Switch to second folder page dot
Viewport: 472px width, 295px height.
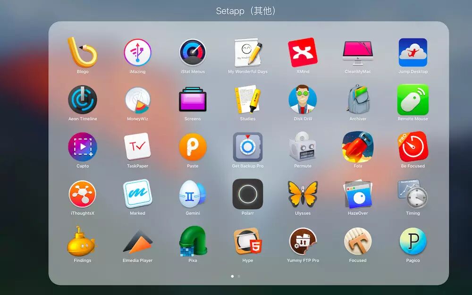[x=239, y=276]
